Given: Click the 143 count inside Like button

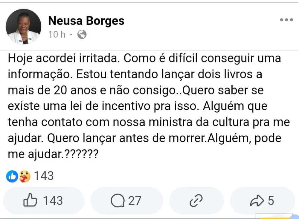Looking at the screenshot, I should pyautogui.click(x=53, y=201).
